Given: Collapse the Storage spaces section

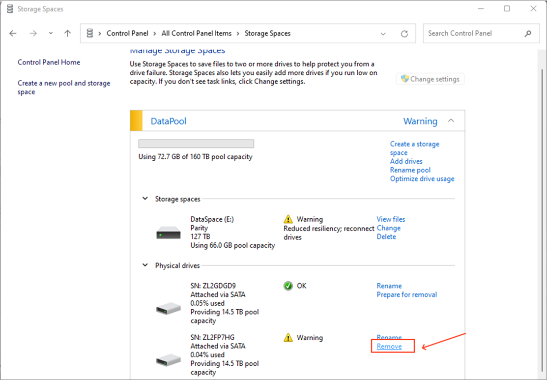Looking at the screenshot, I should pos(145,199).
